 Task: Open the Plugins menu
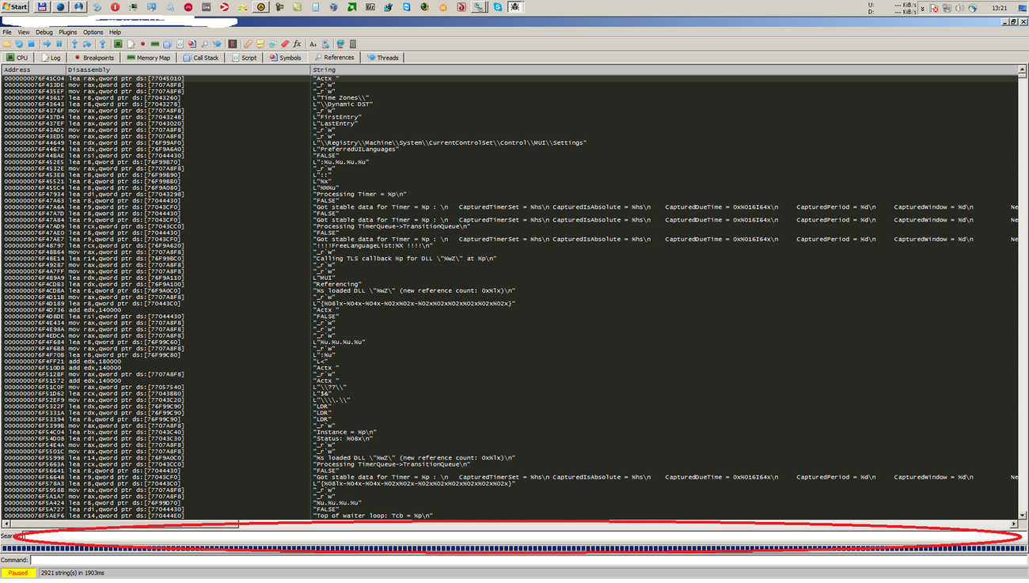[68, 32]
